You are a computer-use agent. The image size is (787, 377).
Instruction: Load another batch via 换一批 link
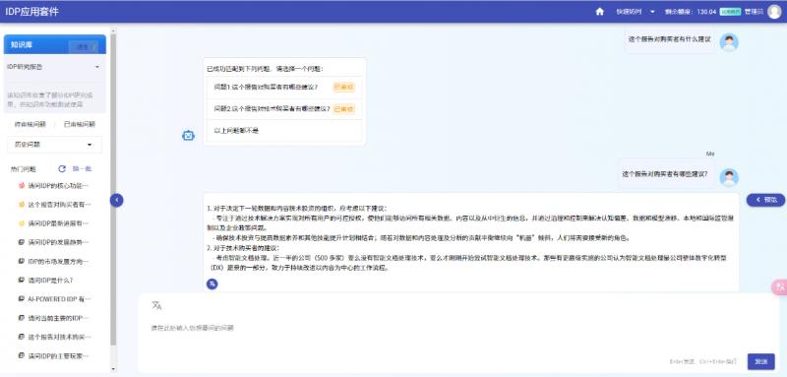83,168
